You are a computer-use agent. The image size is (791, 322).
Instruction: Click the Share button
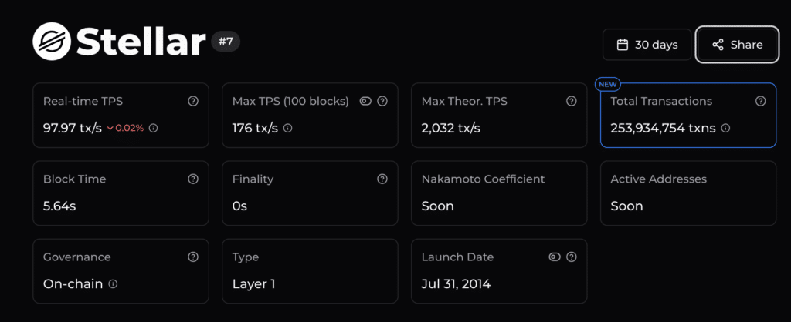pyautogui.click(x=737, y=45)
